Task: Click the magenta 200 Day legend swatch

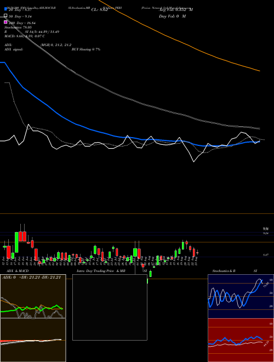Action: coord(5,22)
